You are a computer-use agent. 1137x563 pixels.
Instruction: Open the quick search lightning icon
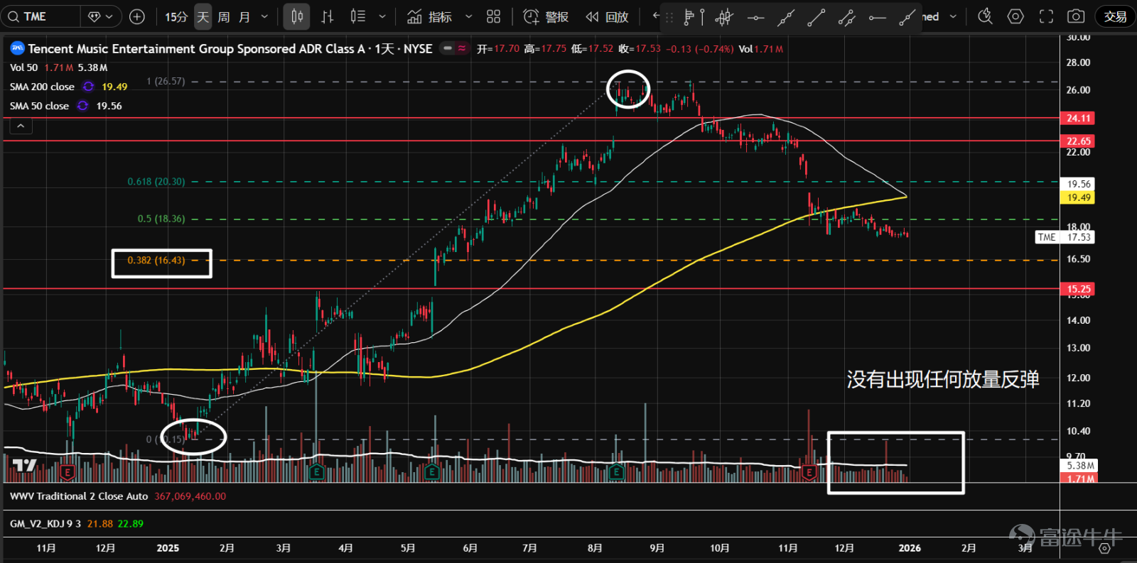tap(985, 16)
